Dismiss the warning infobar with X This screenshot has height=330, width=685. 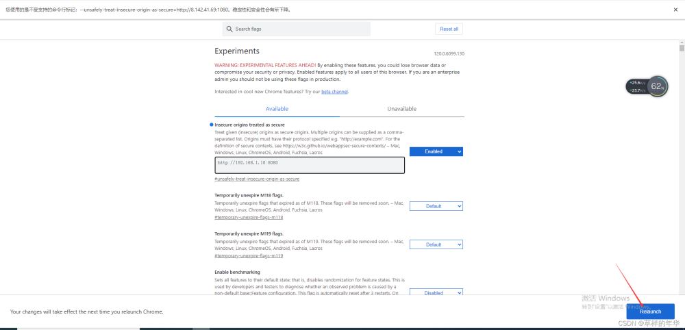coord(675,10)
